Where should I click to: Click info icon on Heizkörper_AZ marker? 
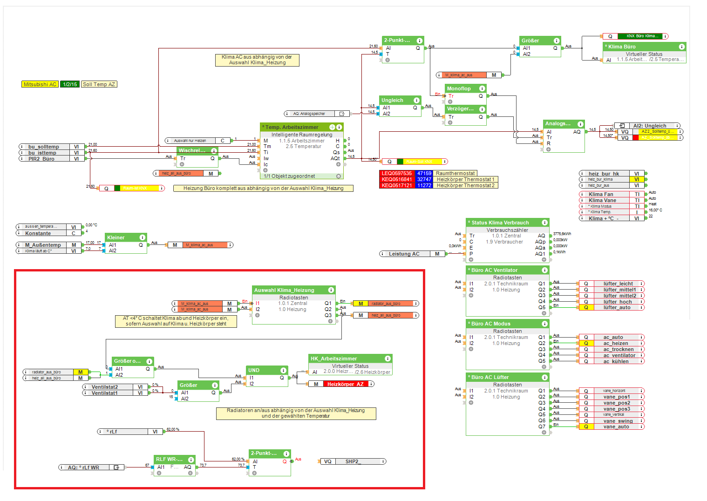coord(371,384)
